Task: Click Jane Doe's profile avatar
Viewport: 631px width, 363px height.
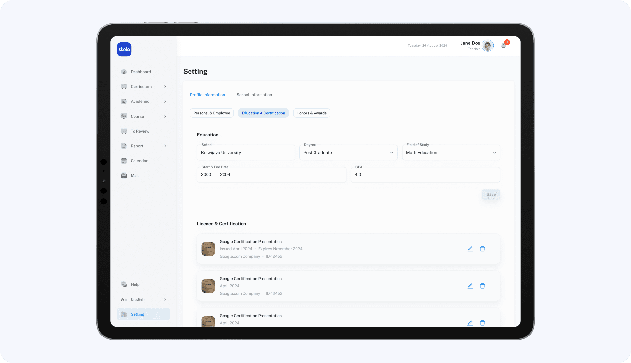Action: point(488,46)
